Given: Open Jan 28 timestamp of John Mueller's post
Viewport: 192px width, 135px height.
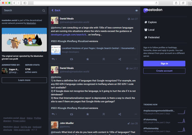Looking at the screenshot, I should click(x=134, y=124).
